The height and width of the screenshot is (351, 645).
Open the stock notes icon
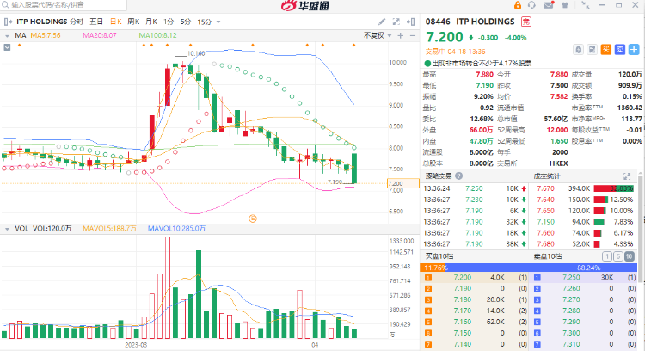592,50
